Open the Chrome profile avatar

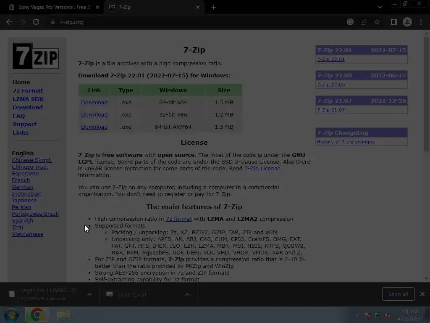(x=407, y=22)
